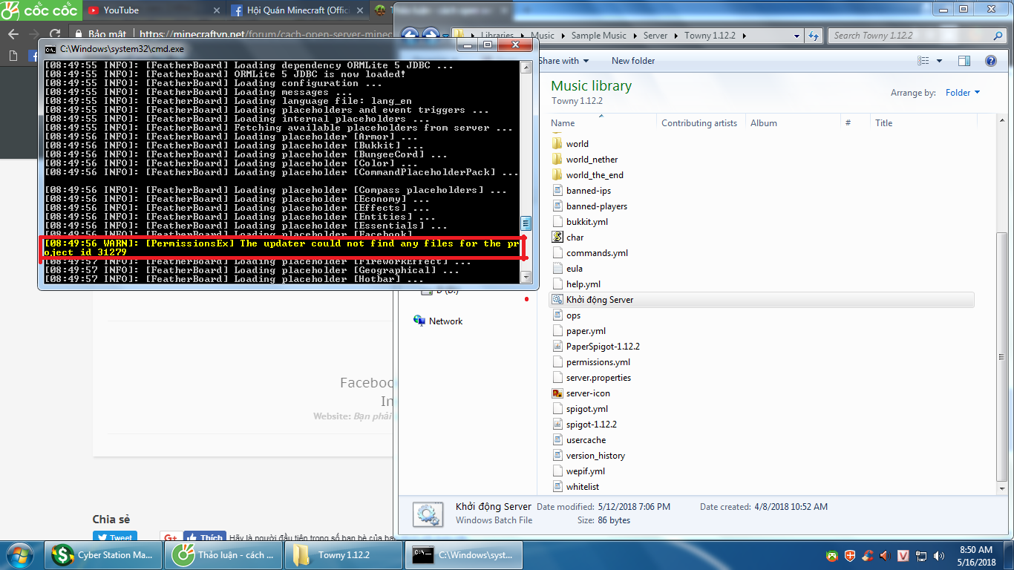Expand the Share with dropdown
The width and height of the screenshot is (1014, 570).
[x=564, y=61]
